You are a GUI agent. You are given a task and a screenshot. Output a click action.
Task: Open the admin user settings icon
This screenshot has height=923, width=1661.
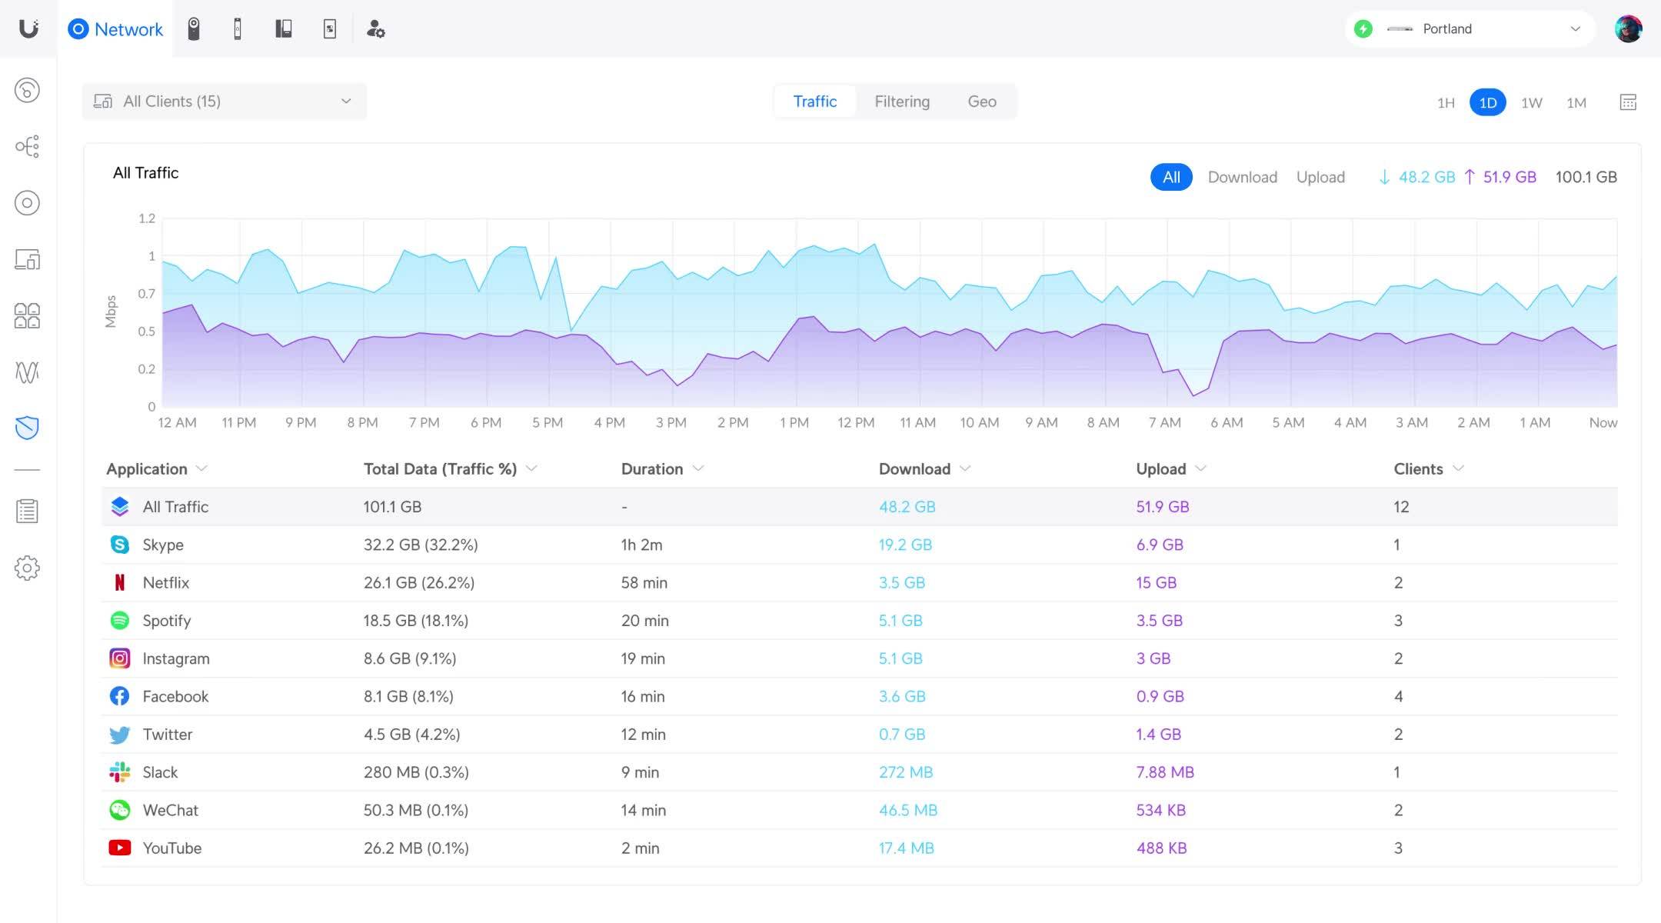[x=375, y=28]
